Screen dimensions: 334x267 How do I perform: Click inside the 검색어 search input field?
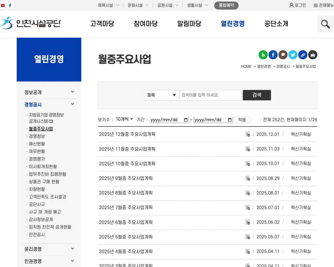click(x=210, y=95)
